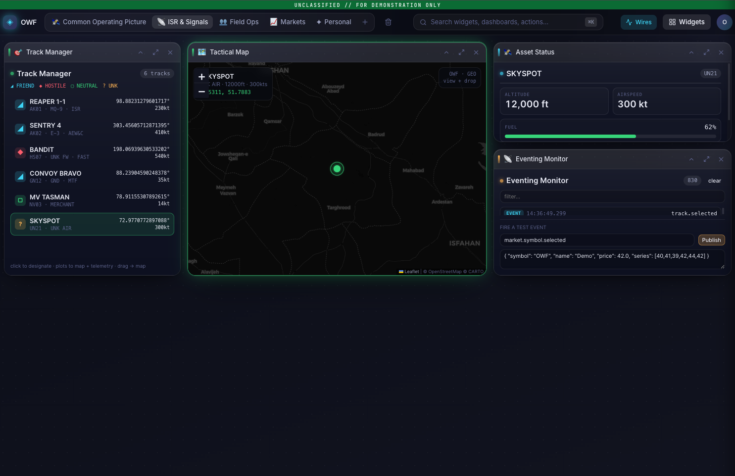The height and width of the screenshot is (476, 735).
Task: Open the Wires panel
Action: point(638,22)
